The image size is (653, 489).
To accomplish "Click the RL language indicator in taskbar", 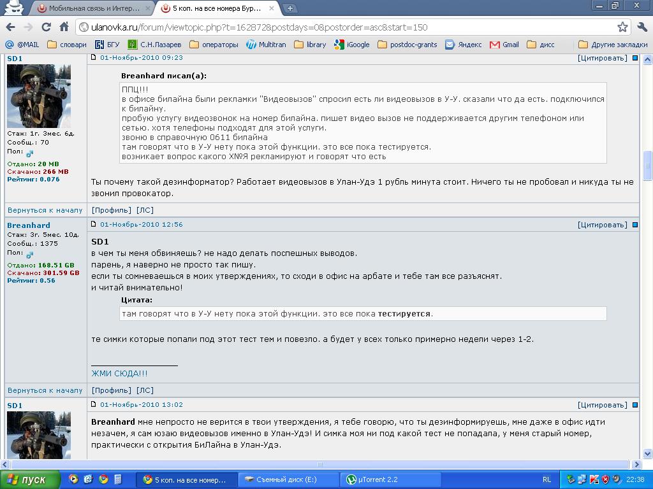I will pyautogui.click(x=547, y=479).
